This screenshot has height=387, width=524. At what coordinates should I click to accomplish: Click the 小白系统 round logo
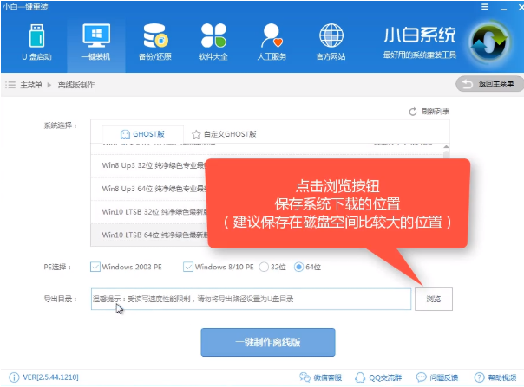coord(489,42)
